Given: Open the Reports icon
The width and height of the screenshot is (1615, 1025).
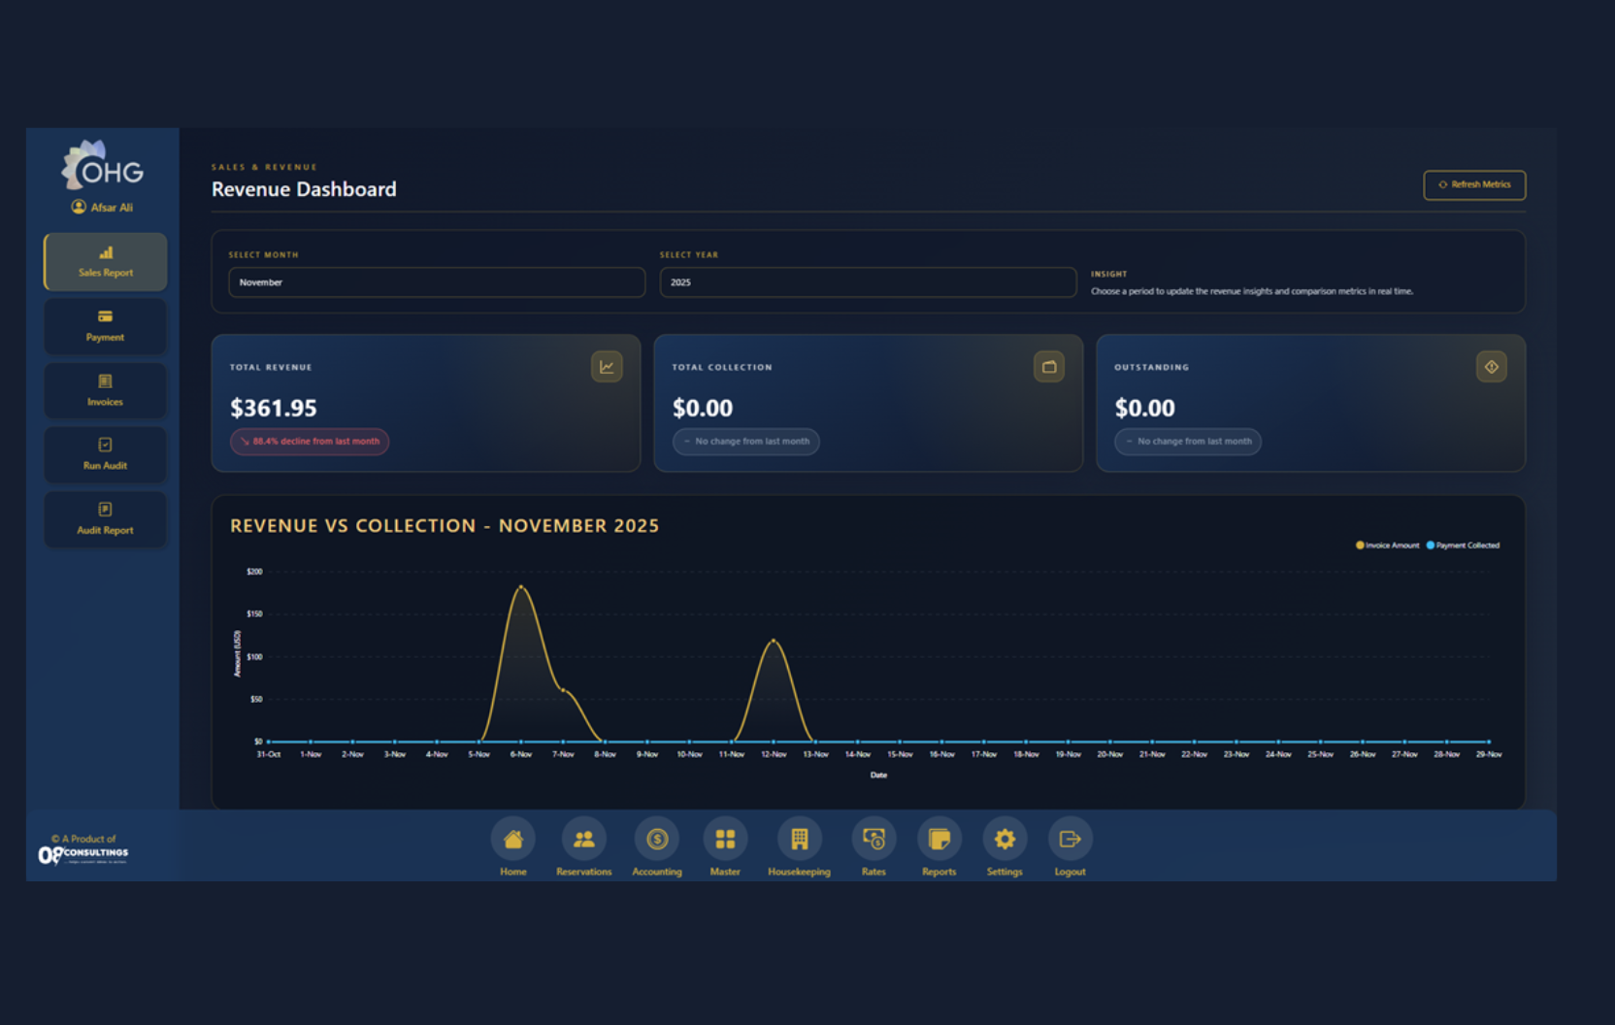Looking at the screenshot, I should (939, 840).
